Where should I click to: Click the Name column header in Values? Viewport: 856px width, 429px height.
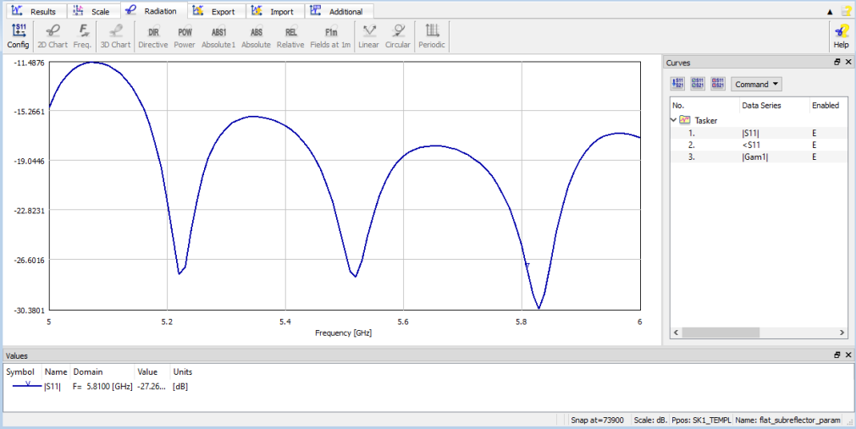pos(56,371)
